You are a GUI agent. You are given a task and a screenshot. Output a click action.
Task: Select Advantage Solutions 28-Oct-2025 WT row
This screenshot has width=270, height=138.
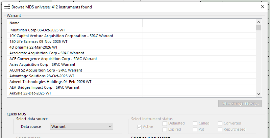(x=131, y=76)
